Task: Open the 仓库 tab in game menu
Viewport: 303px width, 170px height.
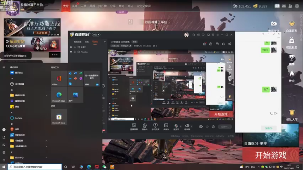Action: pyautogui.click(x=112, y=6)
